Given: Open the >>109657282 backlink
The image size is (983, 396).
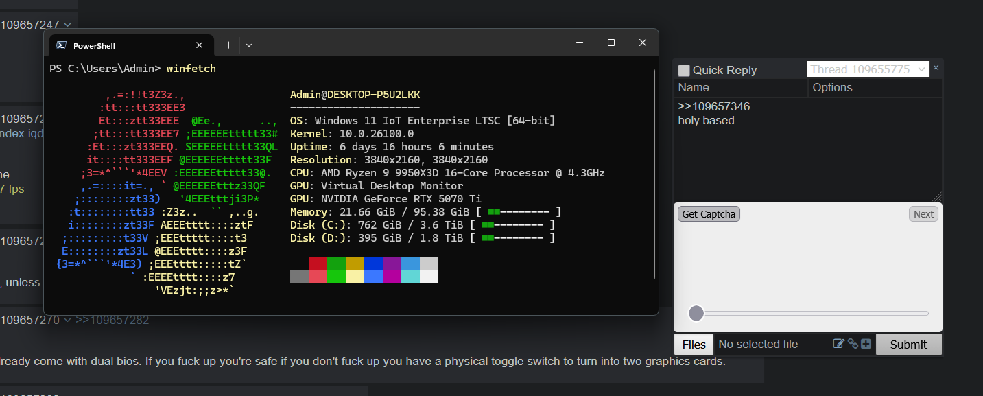Looking at the screenshot, I should click(112, 320).
